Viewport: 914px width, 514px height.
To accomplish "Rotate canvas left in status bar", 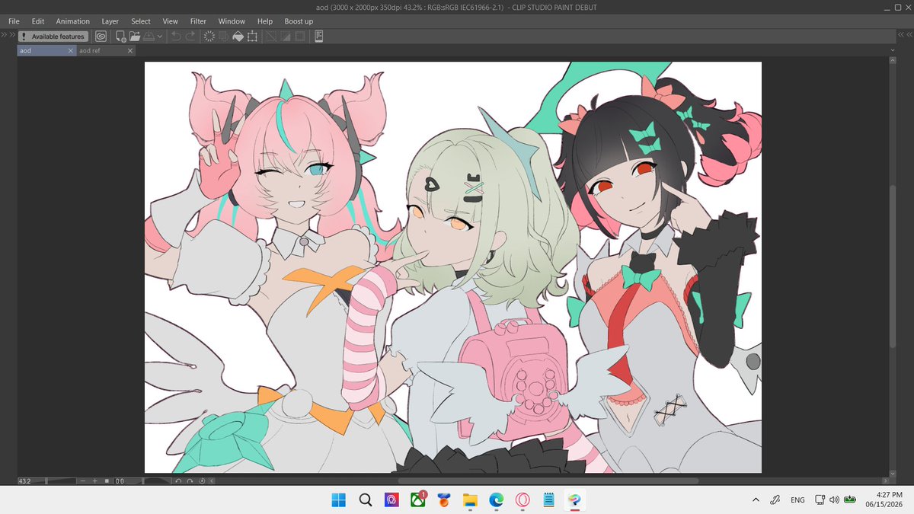I will click(x=178, y=481).
